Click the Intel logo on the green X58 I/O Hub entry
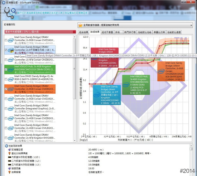 click(10, 69)
